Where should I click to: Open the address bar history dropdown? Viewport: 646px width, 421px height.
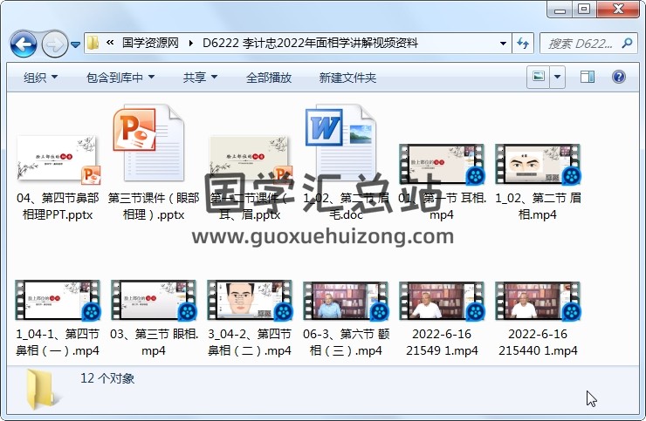503,44
